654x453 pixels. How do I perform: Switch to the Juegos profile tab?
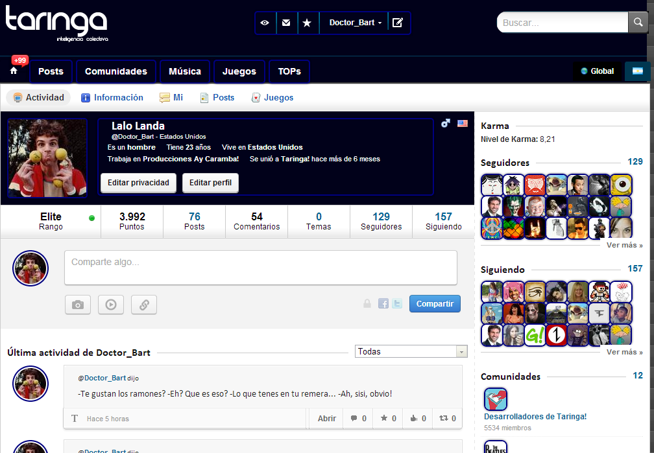(272, 97)
